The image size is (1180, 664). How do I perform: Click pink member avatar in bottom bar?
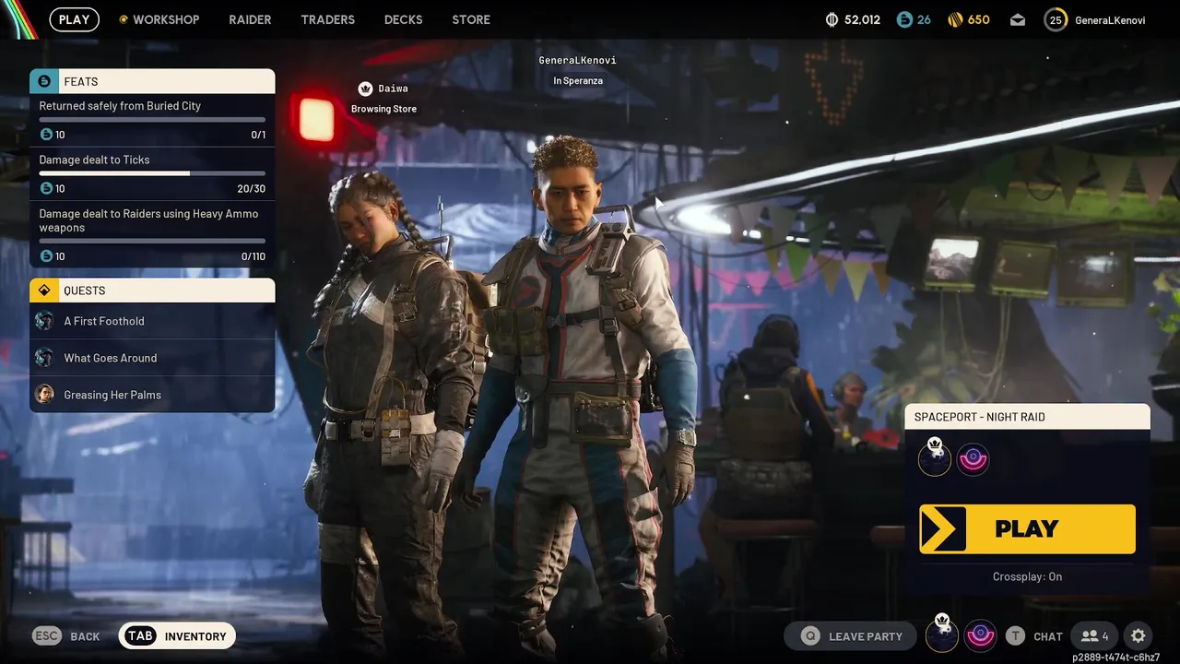(980, 635)
